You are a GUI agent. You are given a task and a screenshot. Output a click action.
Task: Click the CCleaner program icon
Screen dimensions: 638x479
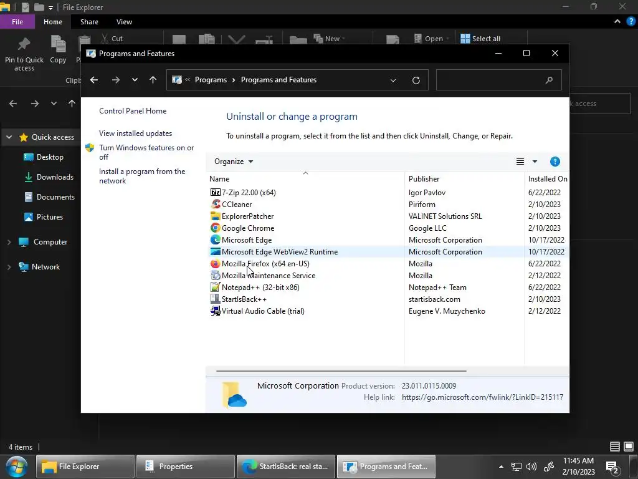point(215,204)
